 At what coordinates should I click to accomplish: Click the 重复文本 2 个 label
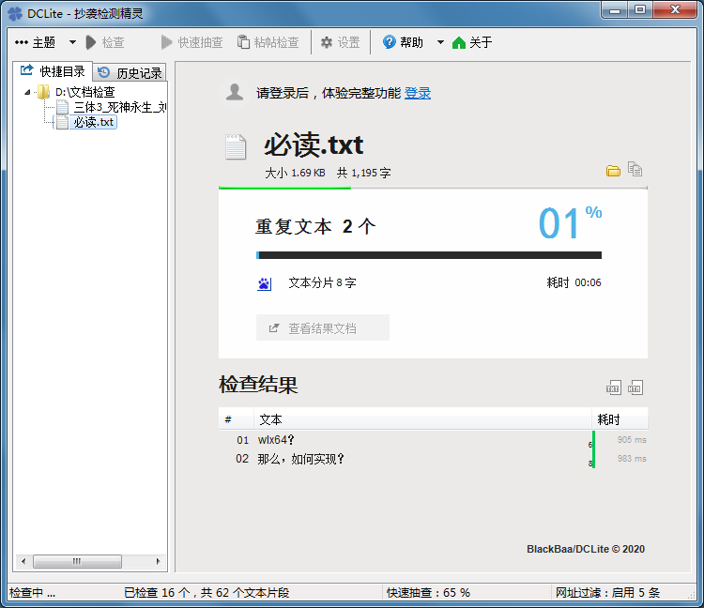click(315, 226)
